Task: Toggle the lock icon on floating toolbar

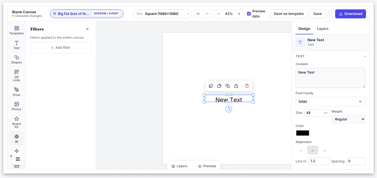Action: click(x=236, y=86)
